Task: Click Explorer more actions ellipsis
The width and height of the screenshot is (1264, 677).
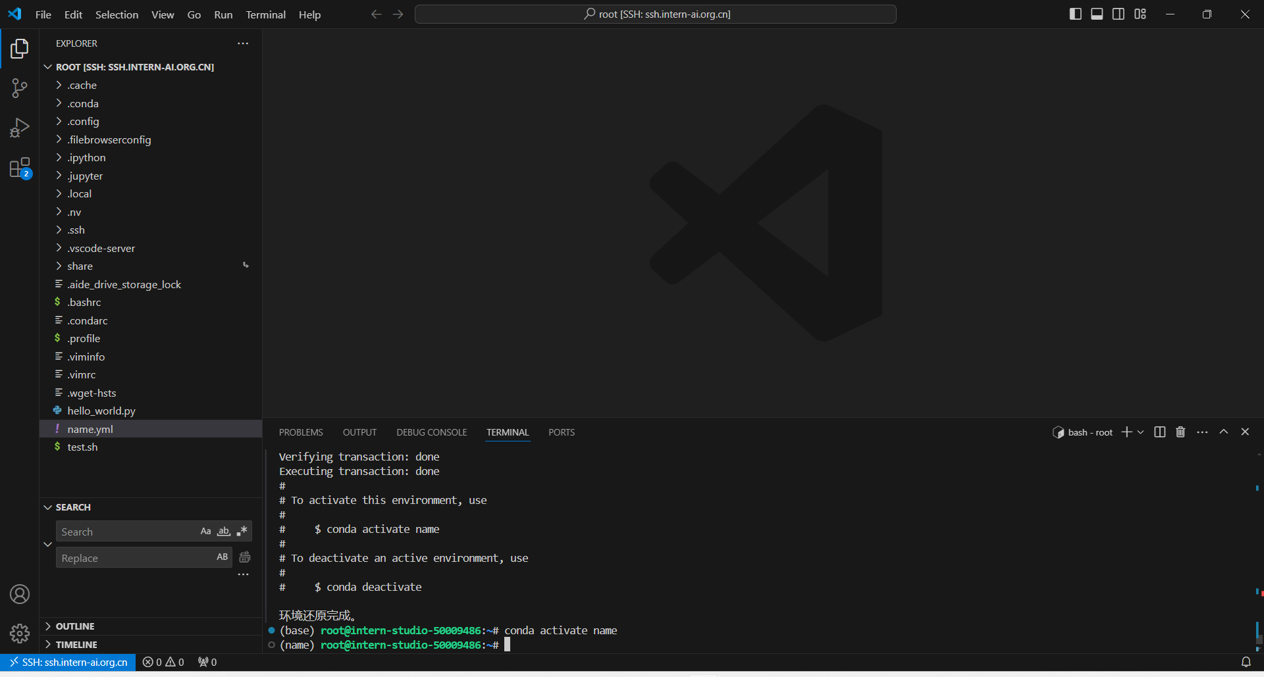Action: 243,43
